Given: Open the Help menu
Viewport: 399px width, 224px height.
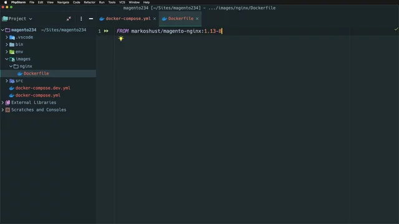Looking at the screenshot, I should click(147, 2).
